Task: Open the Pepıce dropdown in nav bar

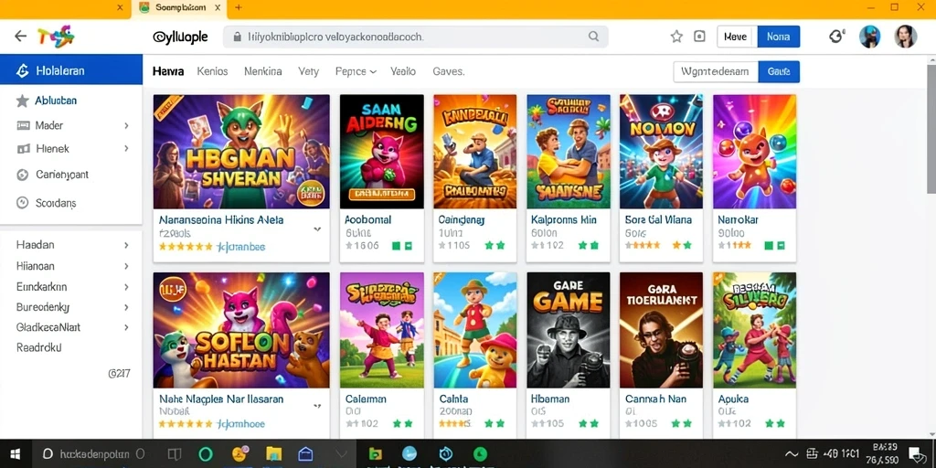Action: pos(356,71)
